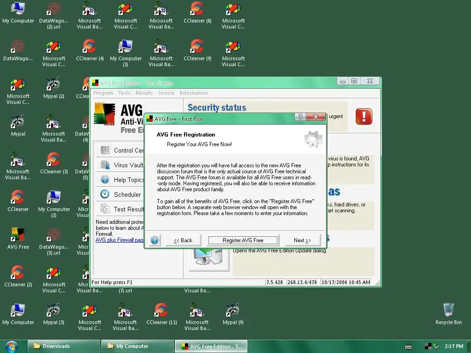This screenshot has width=471, height=353.
Task: Select the My Computer (3) desktop icon
Action: [x=126, y=53]
